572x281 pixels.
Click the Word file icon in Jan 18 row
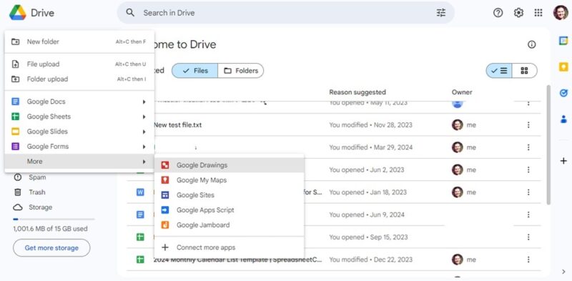140,192
